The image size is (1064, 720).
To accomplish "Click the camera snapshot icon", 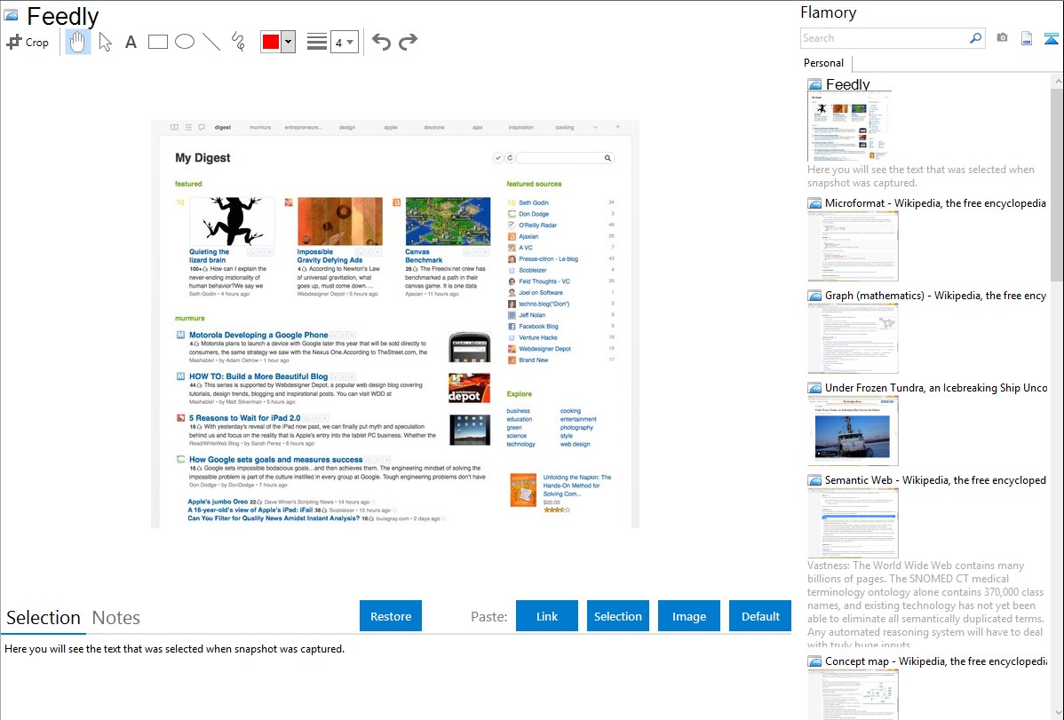I will [1002, 38].
